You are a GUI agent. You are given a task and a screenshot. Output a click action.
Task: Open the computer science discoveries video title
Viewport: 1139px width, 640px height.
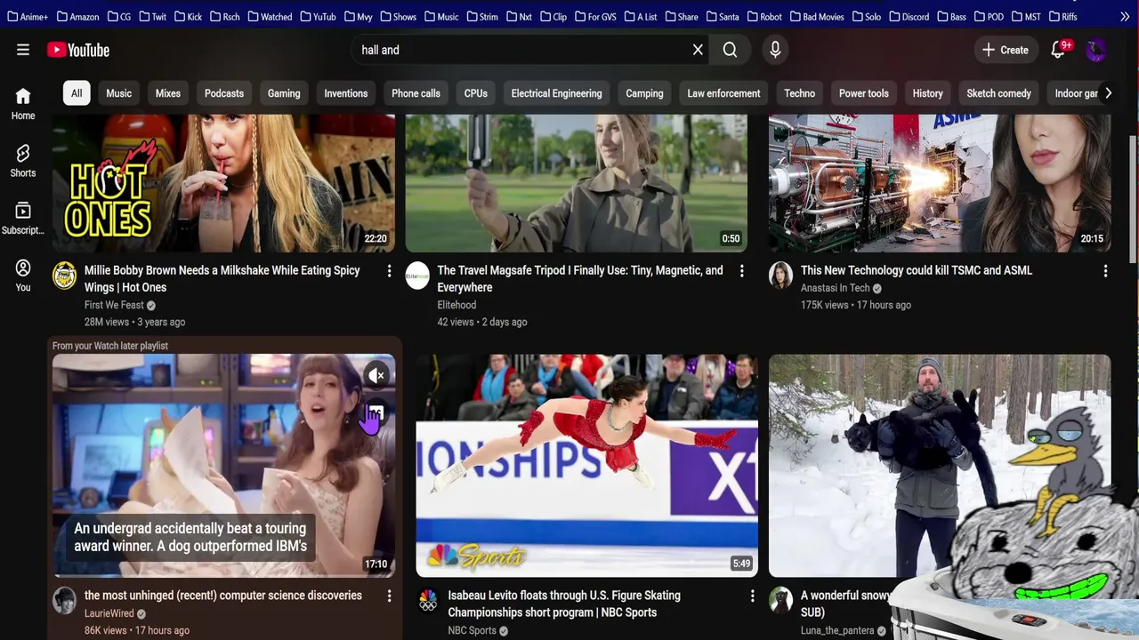pyautogui.click(x=223, y=596)
